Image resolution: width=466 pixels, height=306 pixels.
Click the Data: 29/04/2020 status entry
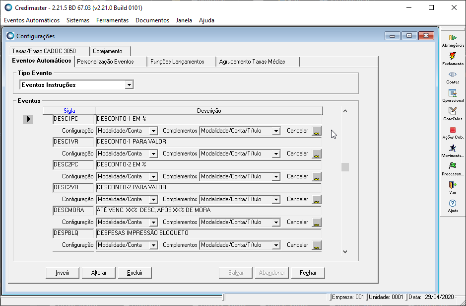(x=431, y=297)
